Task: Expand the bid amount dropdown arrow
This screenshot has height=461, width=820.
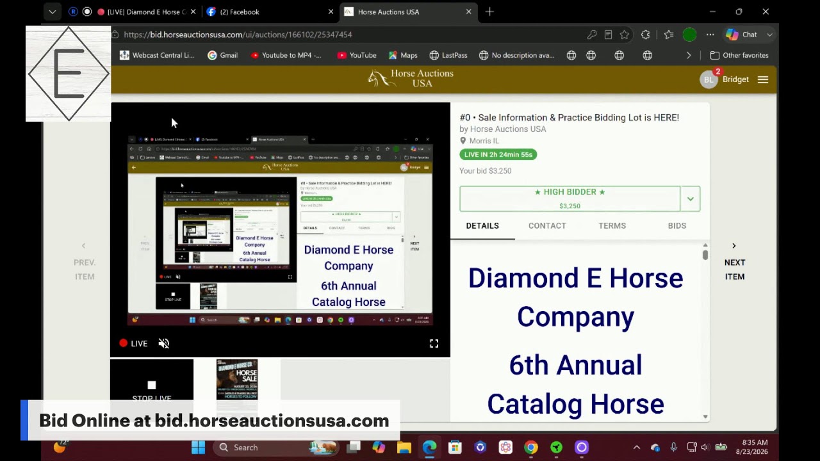Action: pyautogui.click(x=690, y=198)
